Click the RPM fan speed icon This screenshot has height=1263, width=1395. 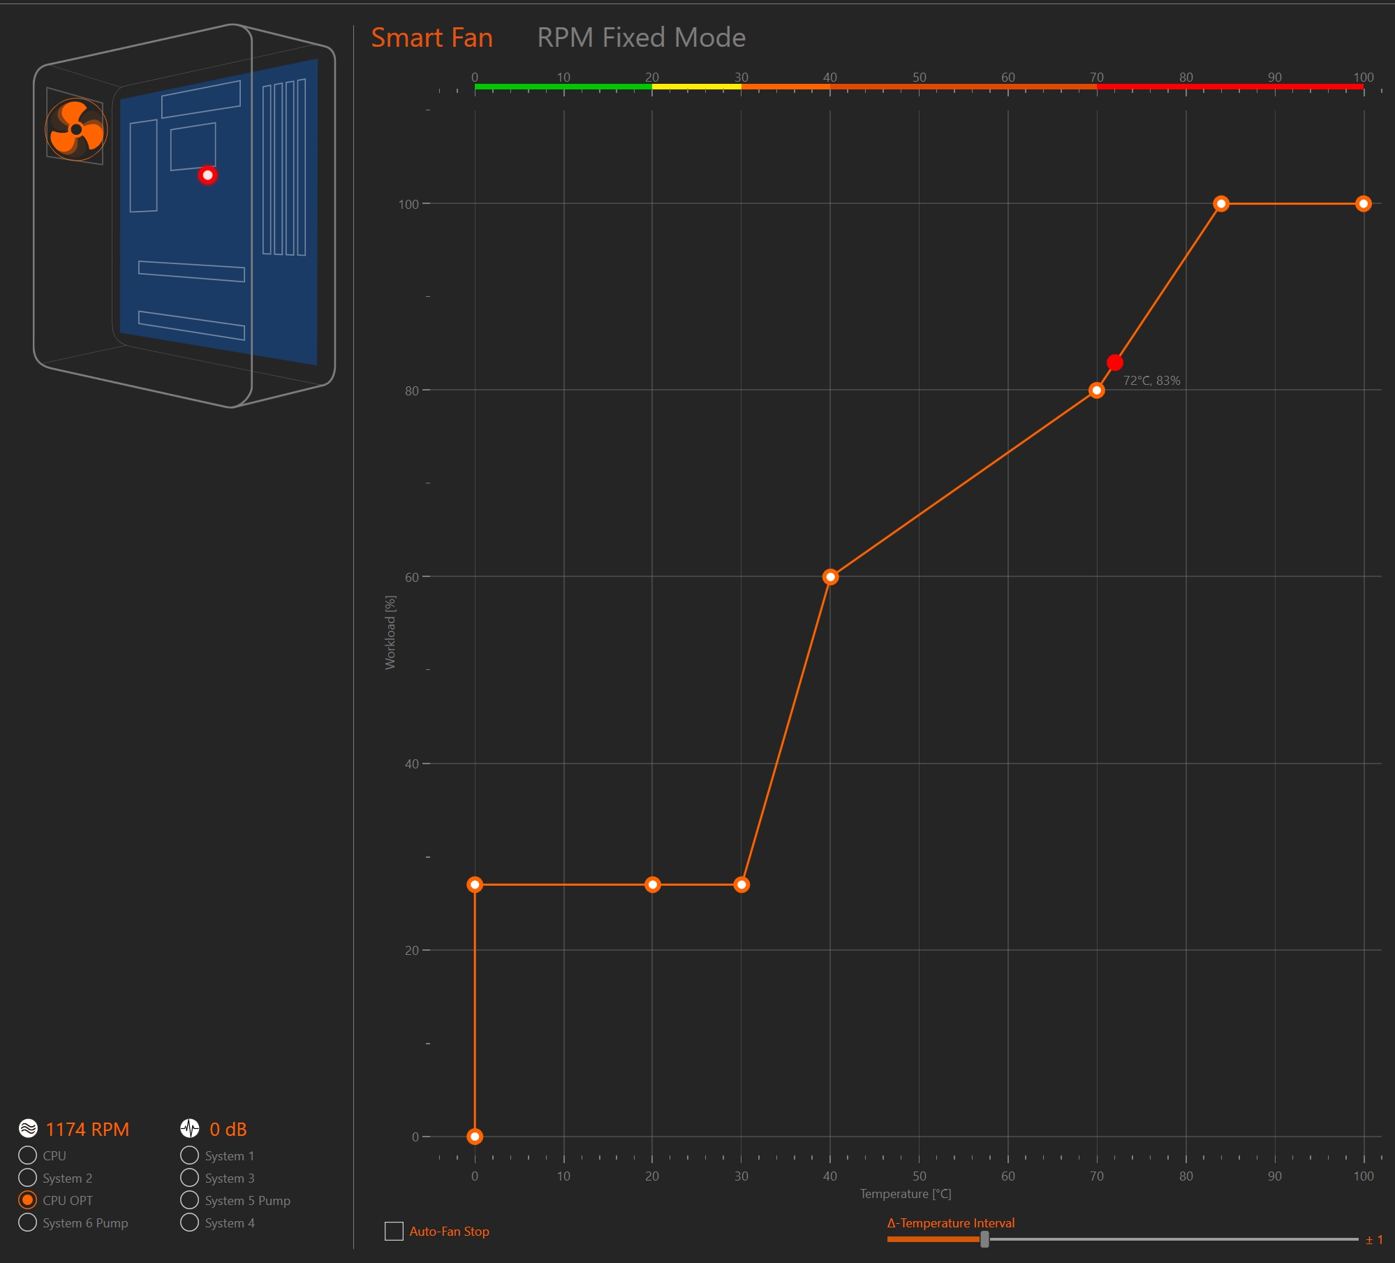point(28,1129)
